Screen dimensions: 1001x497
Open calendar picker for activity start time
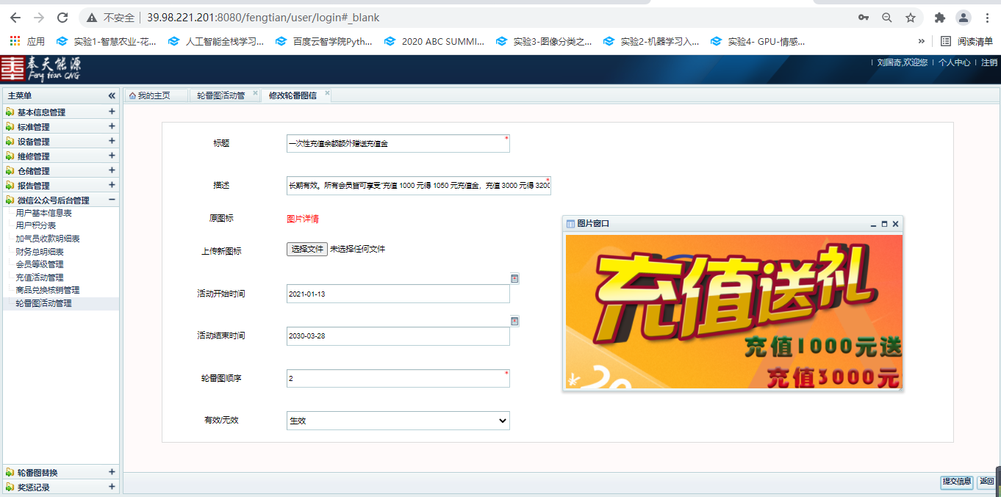pyautogui.click(x=514, y=279)
